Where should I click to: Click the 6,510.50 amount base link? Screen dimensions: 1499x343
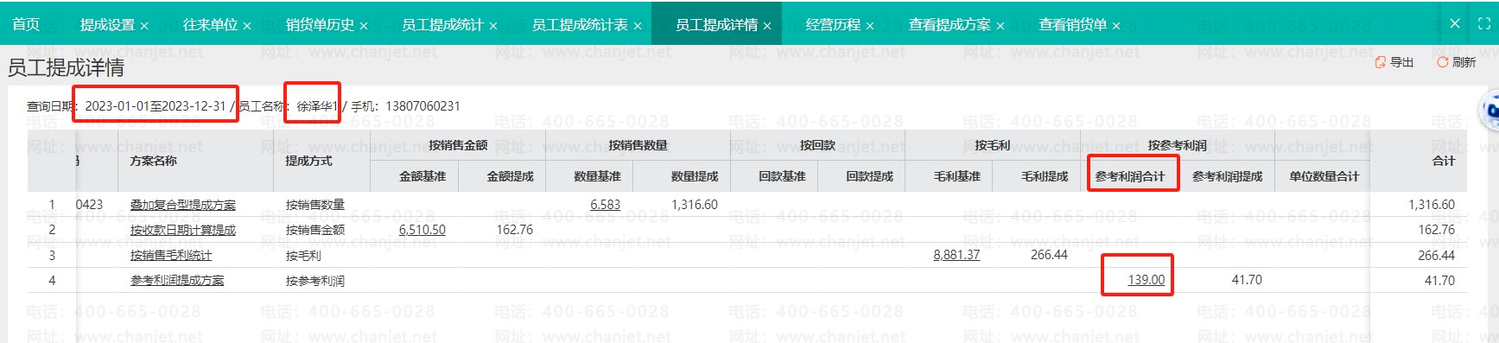pos(422,230)
